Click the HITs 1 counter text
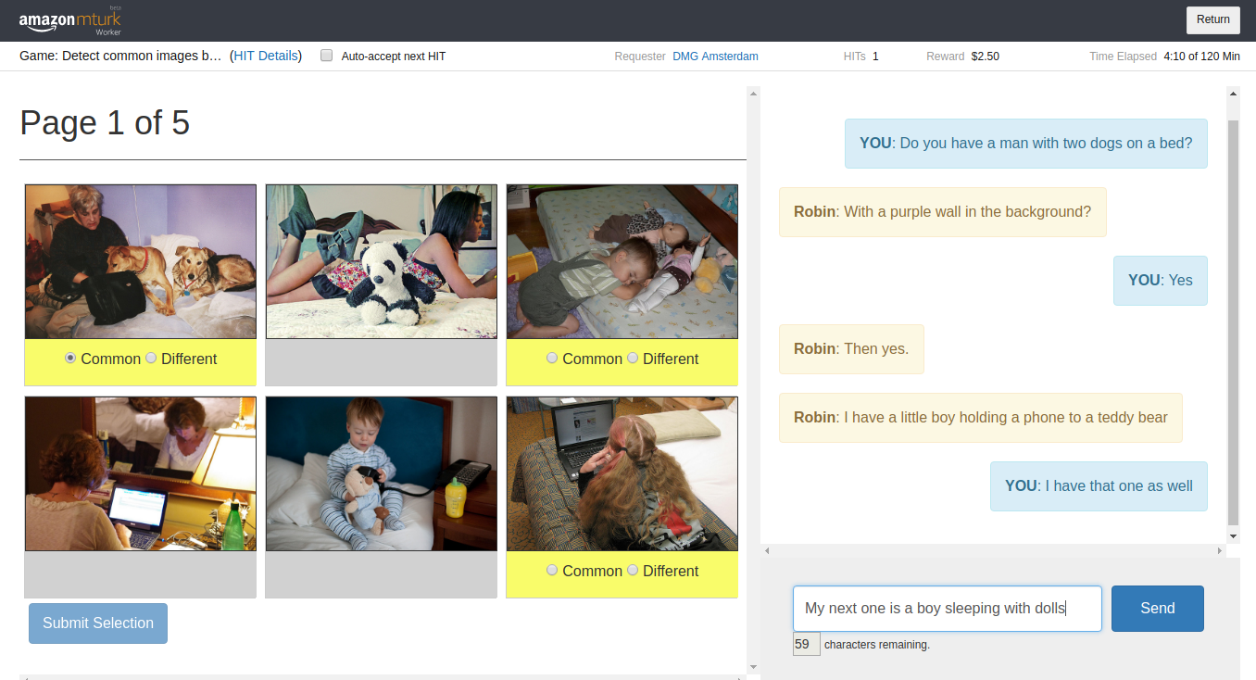Image resolution: width=1256 pixels, height=680 pixels. click(860, 57)
